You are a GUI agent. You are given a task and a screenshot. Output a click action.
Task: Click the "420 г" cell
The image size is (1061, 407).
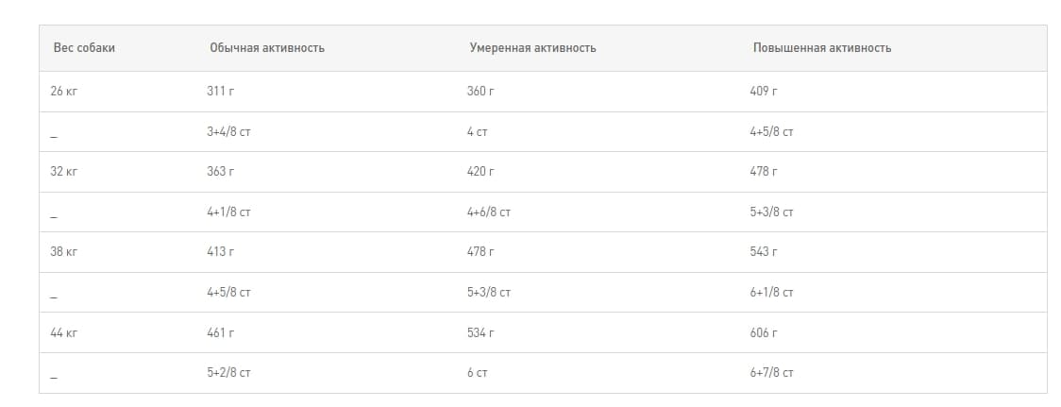480,172
